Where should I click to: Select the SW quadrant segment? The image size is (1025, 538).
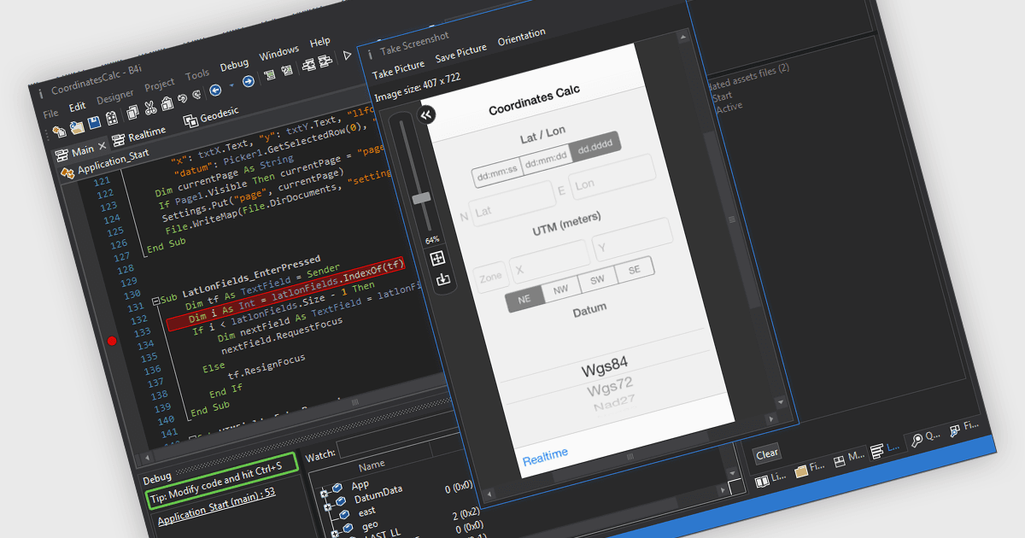(597, 279)
